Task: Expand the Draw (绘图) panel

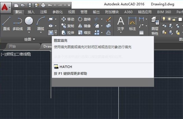Action: click(x=29, y=39)
